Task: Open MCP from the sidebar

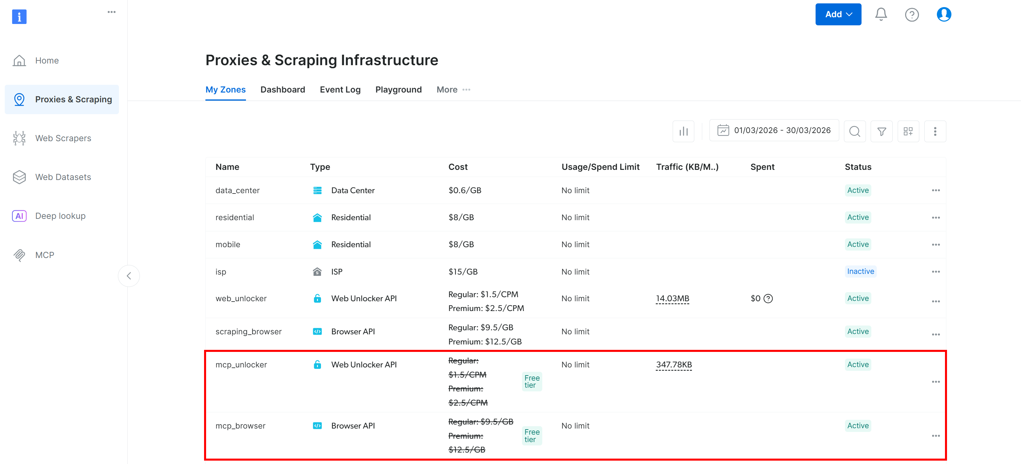Action: [44, 255]
